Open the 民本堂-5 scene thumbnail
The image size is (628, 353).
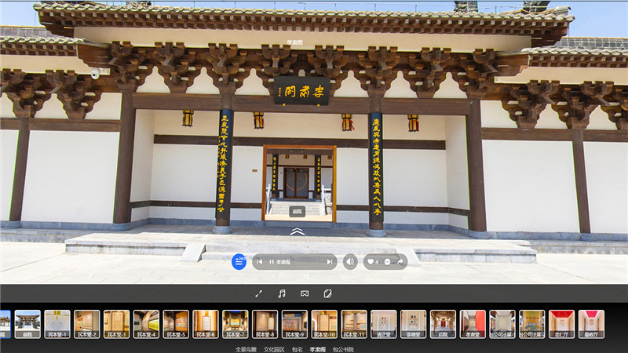pos(176,323)
